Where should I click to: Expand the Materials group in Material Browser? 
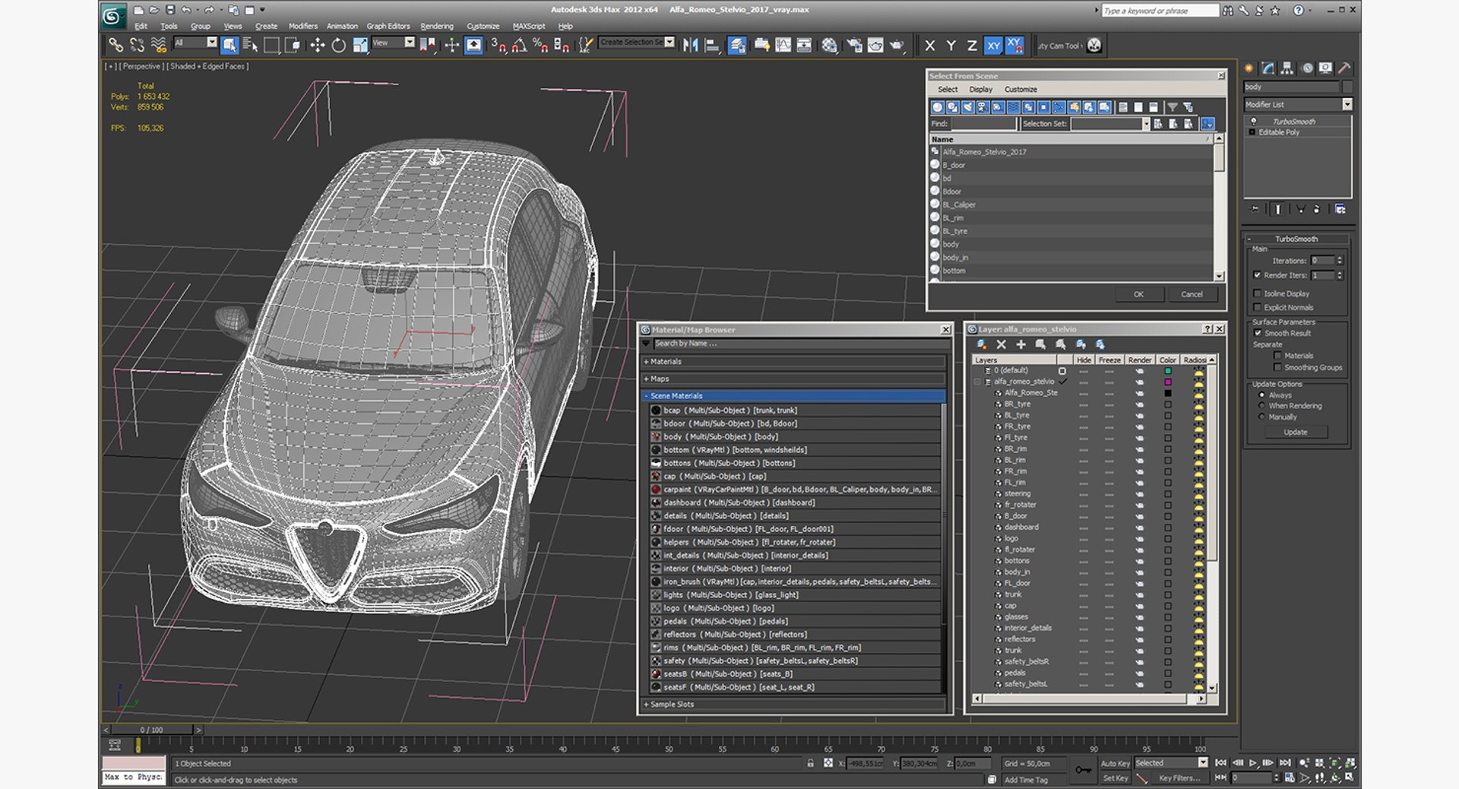click(x=793, y=362)
